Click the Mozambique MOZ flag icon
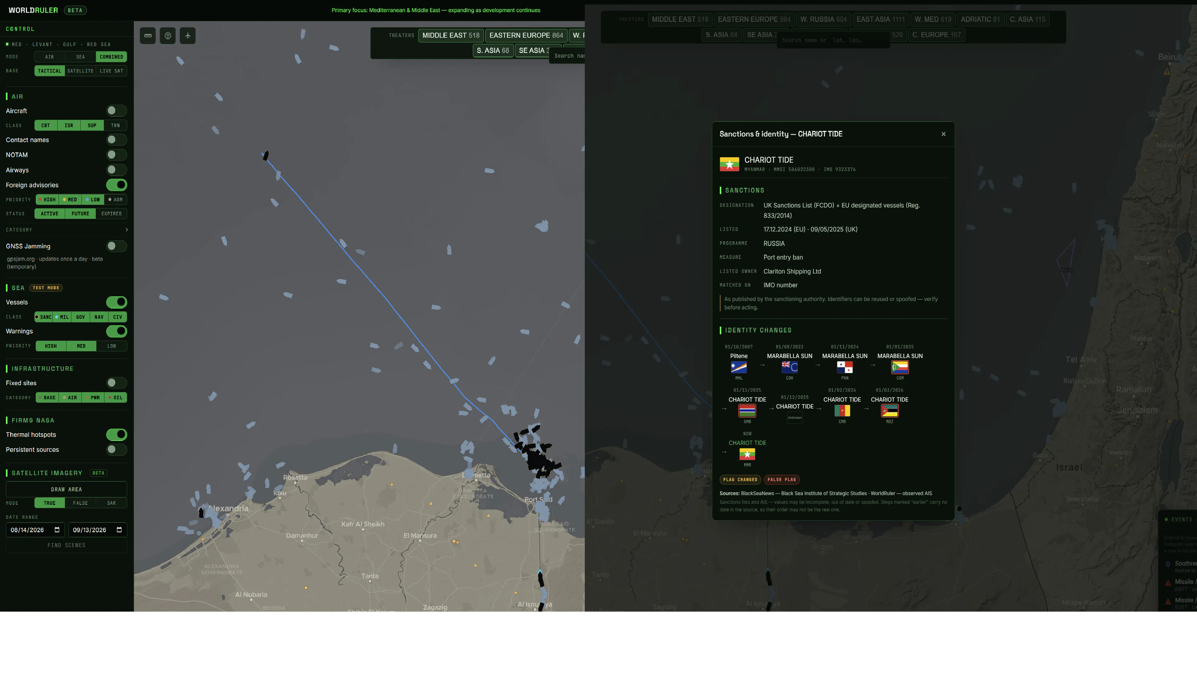1197x673 pixels. click(889, 411)
